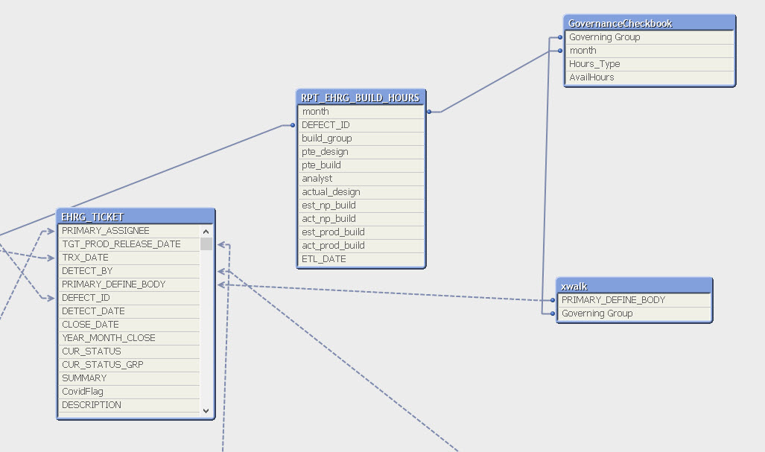Select DESCRIPTION field in EHRG_TICKET

(x=129, y=404)
